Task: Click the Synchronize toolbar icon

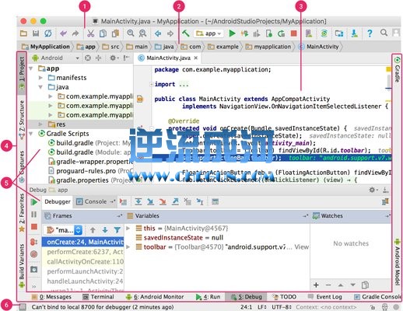Action: point(48,33)
